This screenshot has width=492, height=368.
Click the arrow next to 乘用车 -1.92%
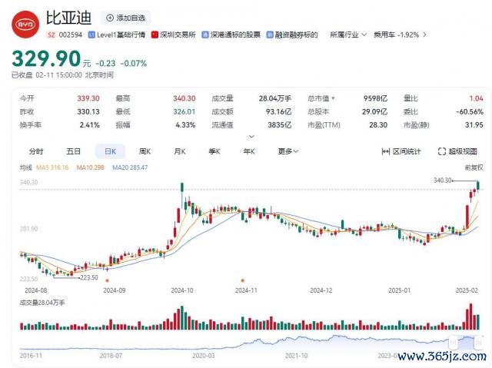pyautogui.click(x=424, y=35)
